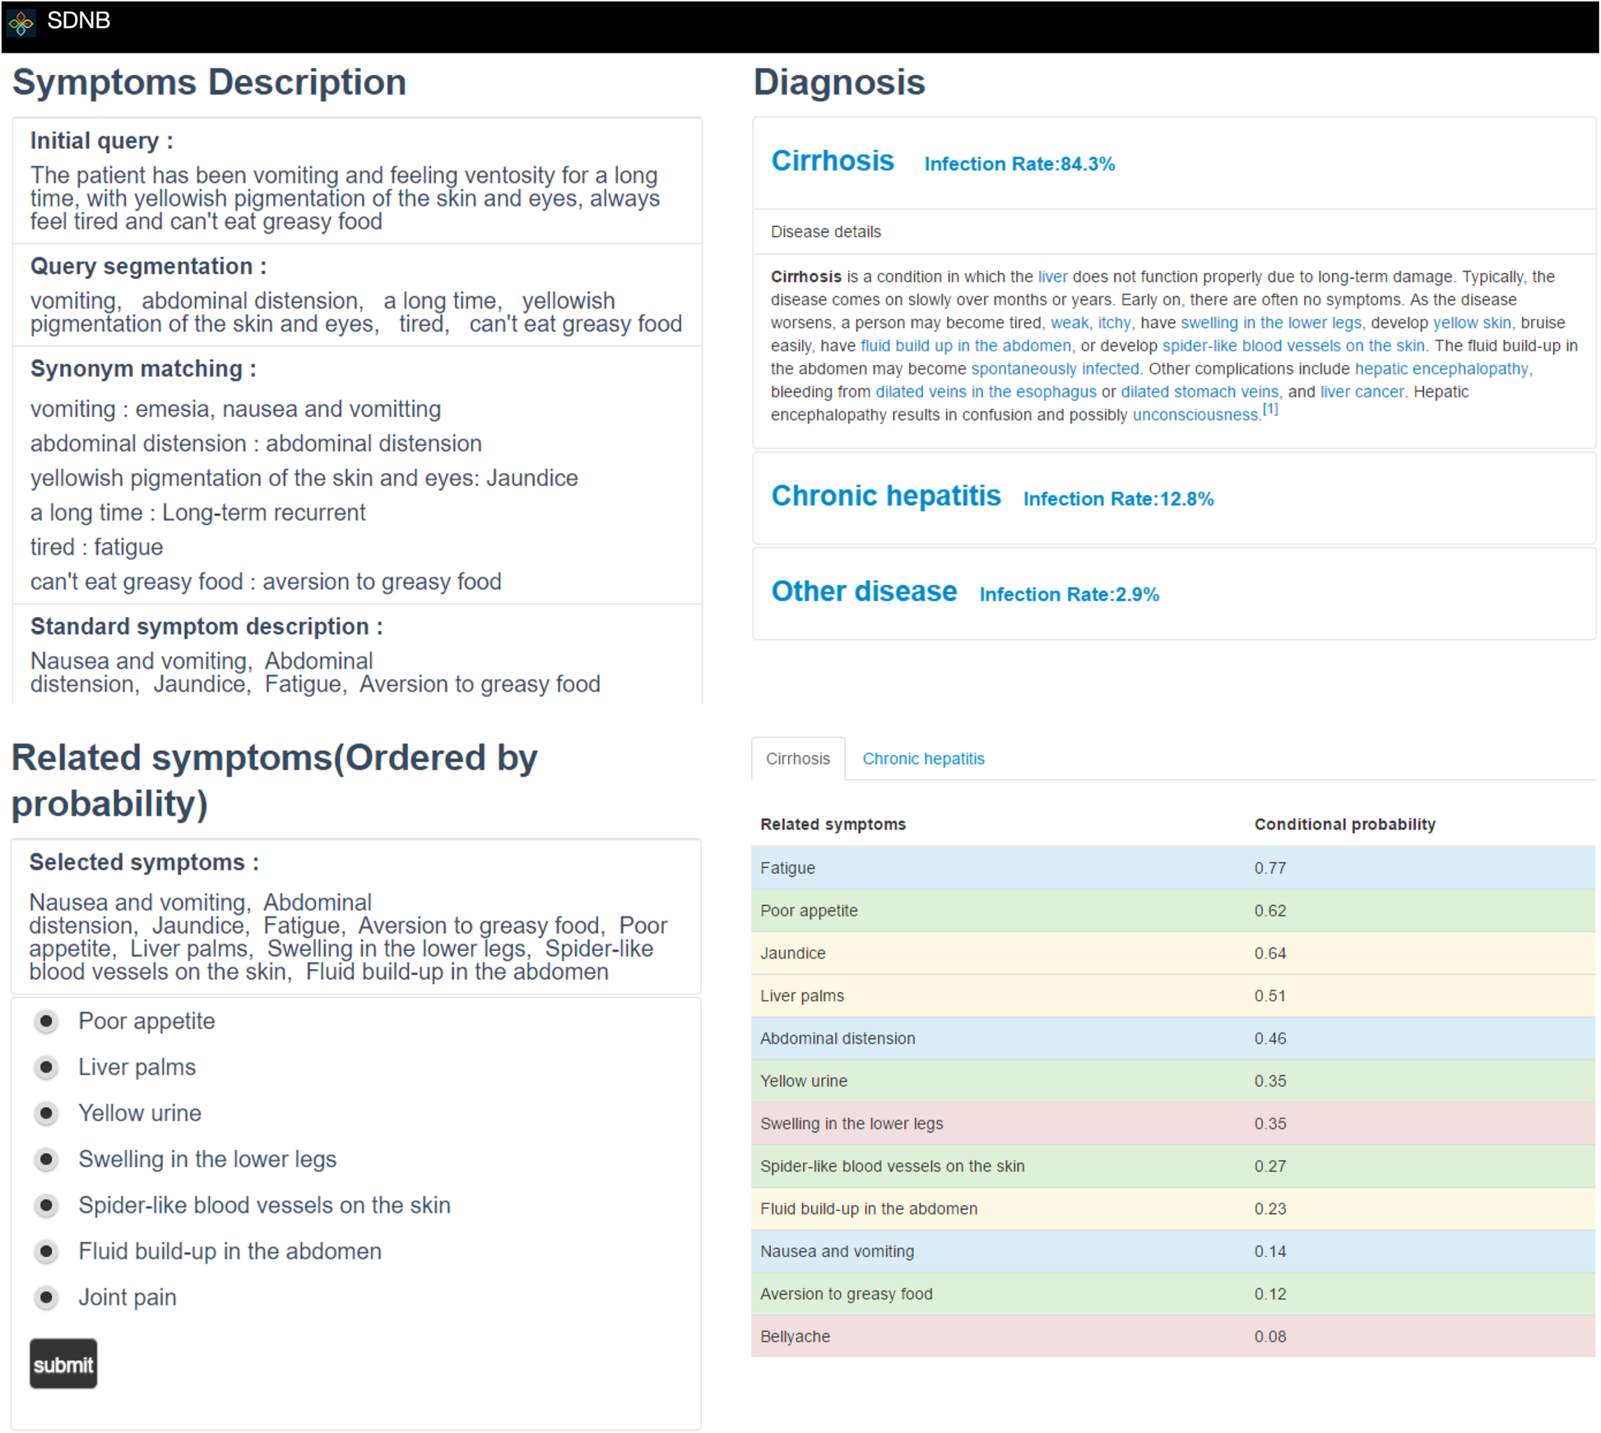Viewport: 1601px width, 1433px height.
Task: Open spider-like blood vessels on the skin link
Action: [1293, 345]
